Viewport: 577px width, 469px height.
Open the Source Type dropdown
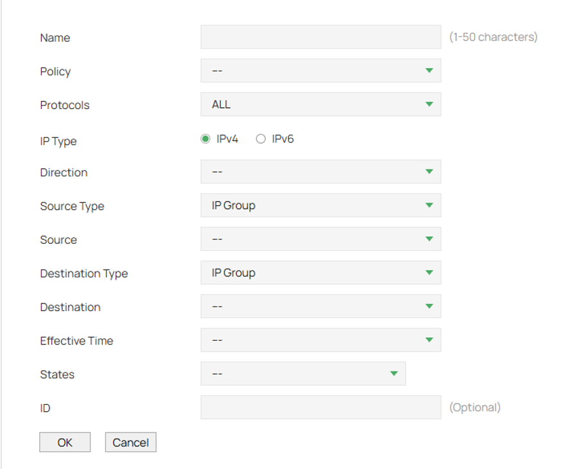pos(320,205)
